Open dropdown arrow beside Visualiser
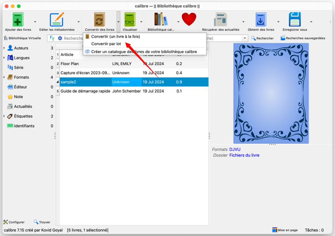This screenshot has height=236, width=335. (x=141, y=22)
